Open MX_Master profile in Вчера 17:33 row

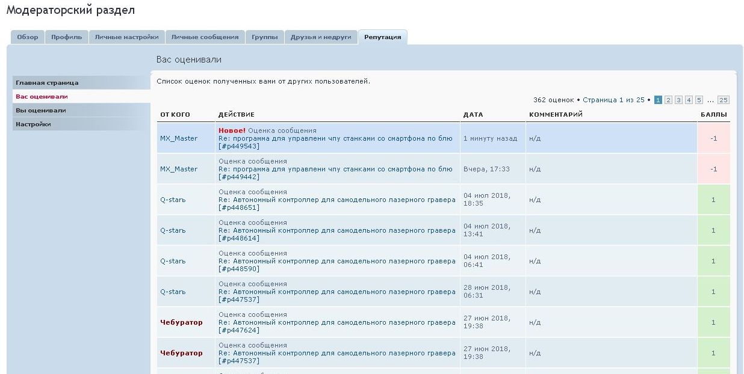[x=179, y=169]
